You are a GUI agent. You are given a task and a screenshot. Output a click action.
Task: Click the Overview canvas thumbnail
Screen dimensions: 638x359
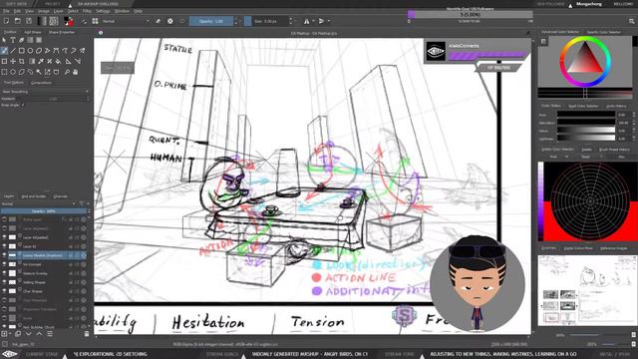tap(587, 290)
